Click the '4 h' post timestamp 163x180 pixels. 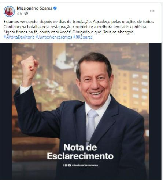(19, 14)
